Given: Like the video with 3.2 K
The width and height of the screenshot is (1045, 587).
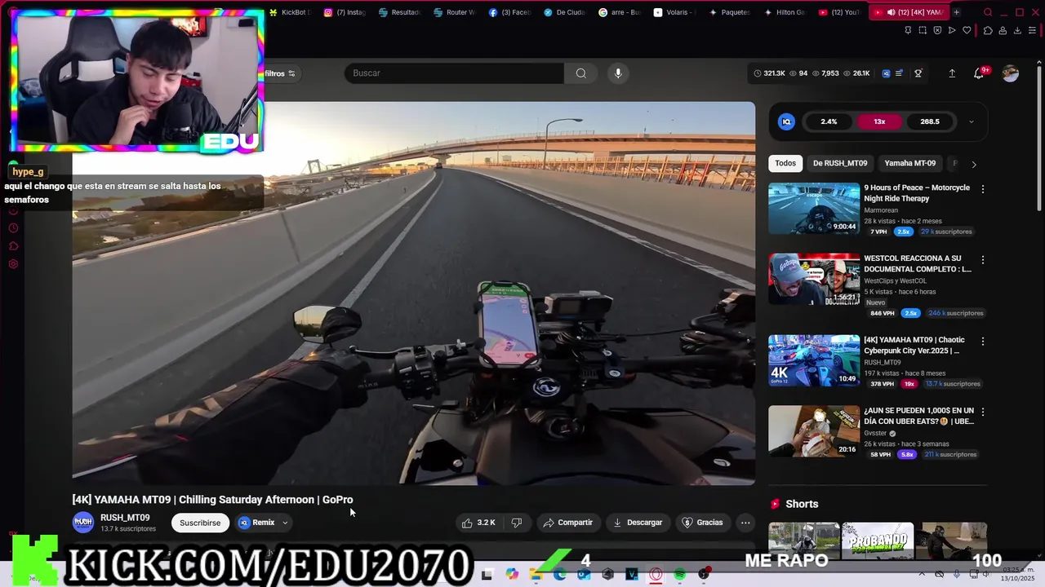Looking at the screenshot, I should [478, 523].
